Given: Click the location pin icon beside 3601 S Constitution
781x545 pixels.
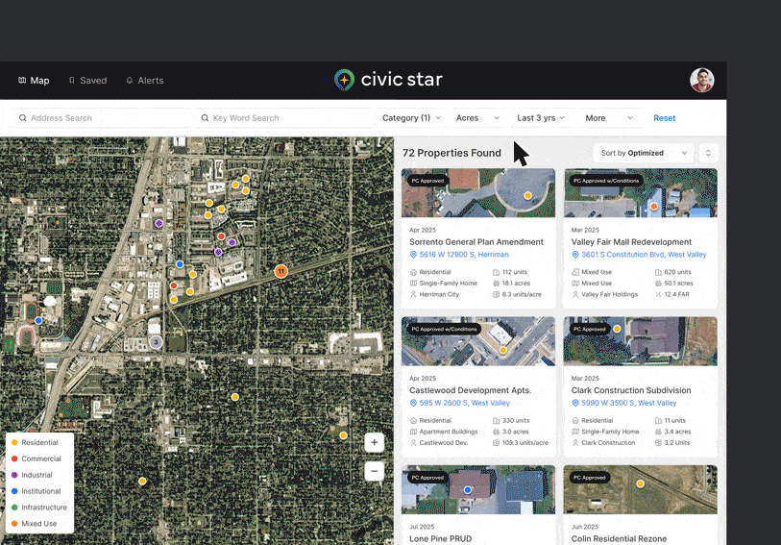Looking at the screenshot, I should pos(574,255).
